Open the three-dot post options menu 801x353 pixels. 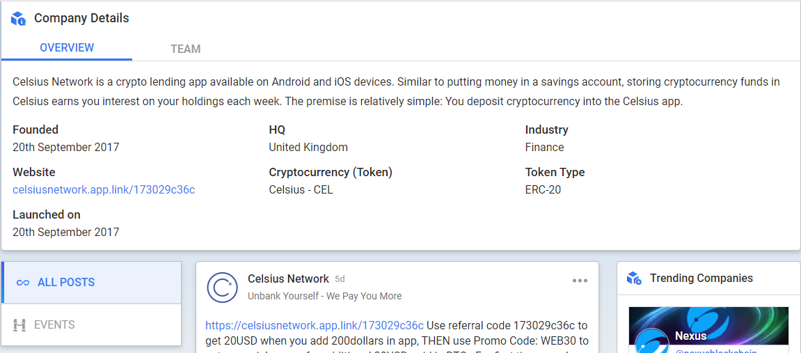(x=580, y=281)
